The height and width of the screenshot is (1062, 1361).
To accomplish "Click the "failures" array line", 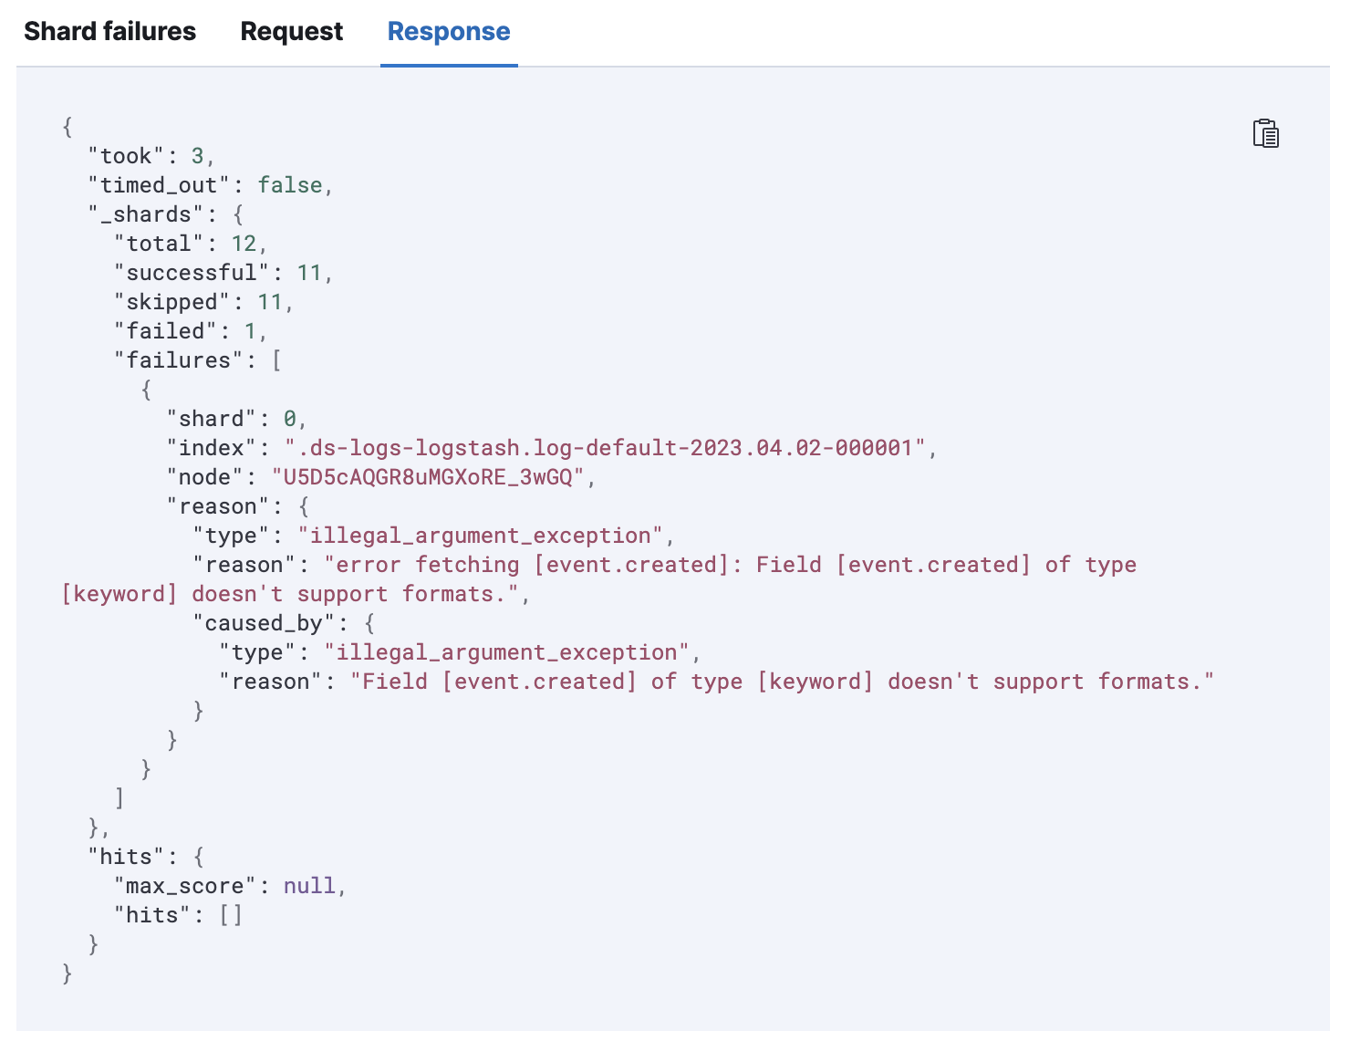I will click(x=198, y=360).
